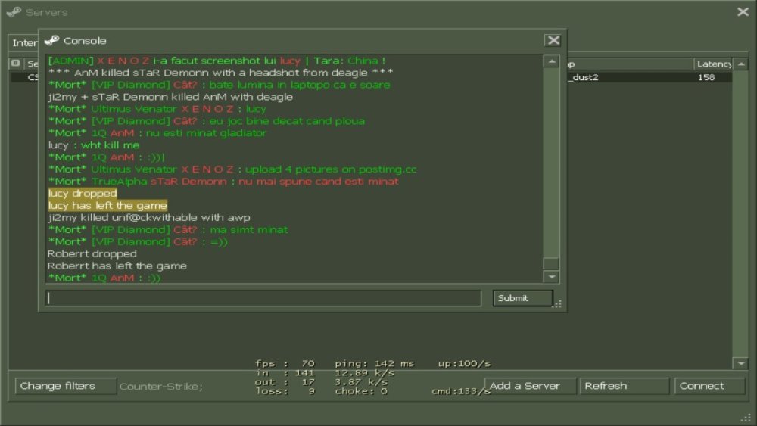Click the highlighted 'lucy dropped' line
Image resolution: width=757 pixels, height=426 pixels.
pyautogui.click(x=83, y=194)
